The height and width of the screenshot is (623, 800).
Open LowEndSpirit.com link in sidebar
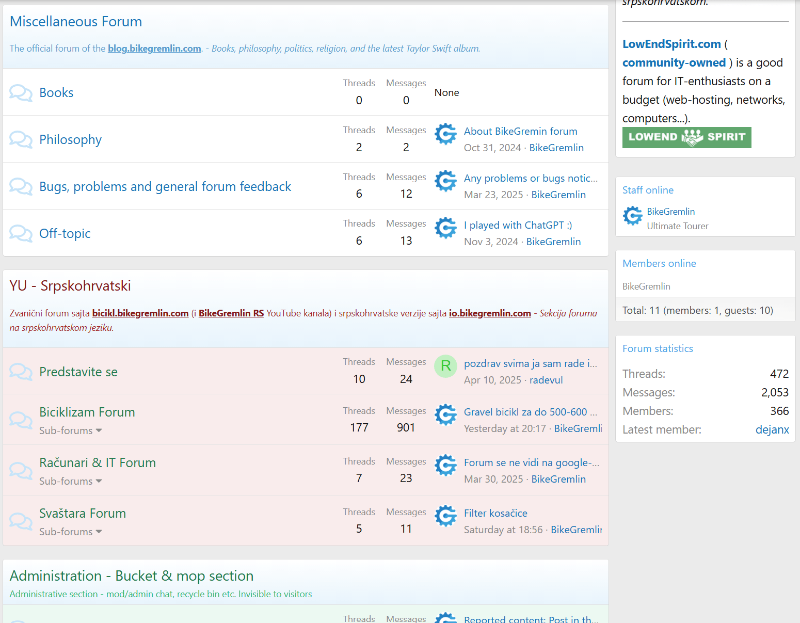(x=671, y=44)
